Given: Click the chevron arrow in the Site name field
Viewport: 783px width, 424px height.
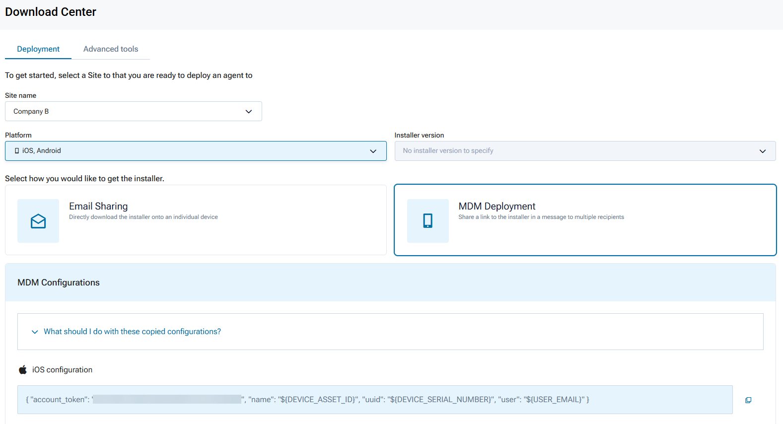Looking at the screenshot, I should point(249,111).
